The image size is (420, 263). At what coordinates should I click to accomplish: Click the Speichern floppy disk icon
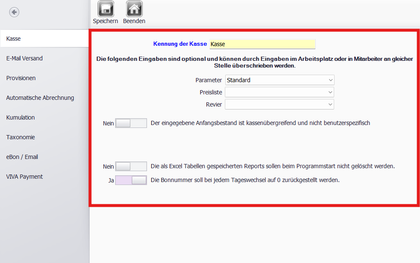coord(106,8)
